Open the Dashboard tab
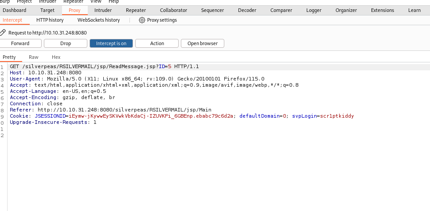This screenshot has height=211, width=430. [x=15, y=10]
